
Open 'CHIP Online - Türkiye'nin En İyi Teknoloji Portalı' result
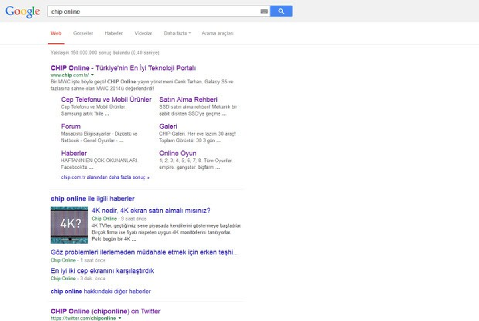(123, 68)
